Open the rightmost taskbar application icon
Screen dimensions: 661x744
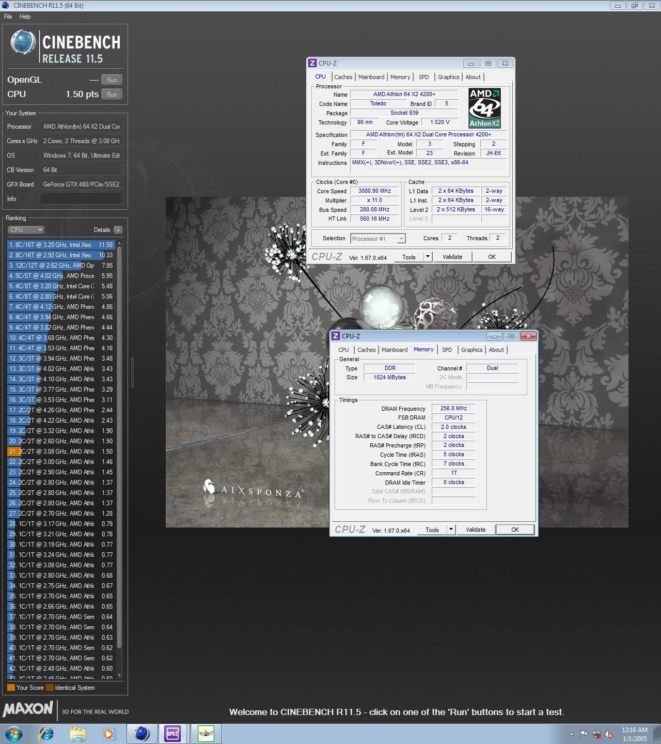(x=206, y=734)
